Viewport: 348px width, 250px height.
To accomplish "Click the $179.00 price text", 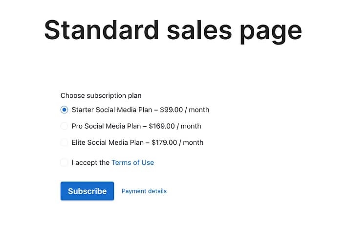I will point(164,142).
